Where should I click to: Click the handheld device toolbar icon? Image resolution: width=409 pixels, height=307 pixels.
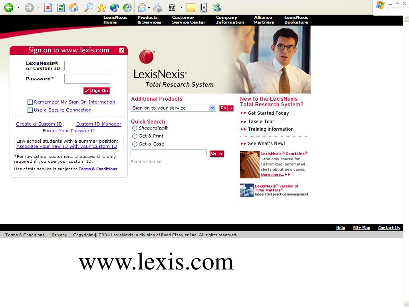[204, 8]
